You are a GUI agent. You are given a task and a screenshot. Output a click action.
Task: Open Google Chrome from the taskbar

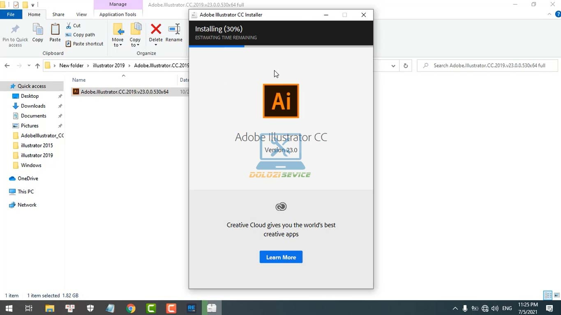pos(131,308)
